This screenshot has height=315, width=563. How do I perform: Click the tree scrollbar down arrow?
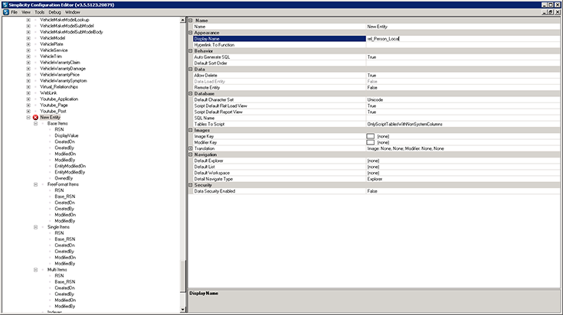pyautogui.click(x=183, y=310)
